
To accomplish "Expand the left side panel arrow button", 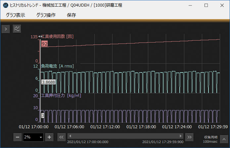I will [x=6, y=29].
